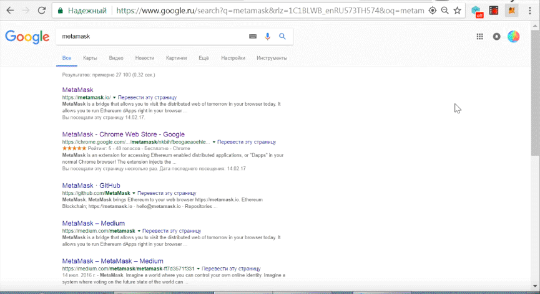
Task: Expand dropdown arrow next to metamask-ff7d3571f331 URL
Action: pyautogui.click(x=199, y=268)
